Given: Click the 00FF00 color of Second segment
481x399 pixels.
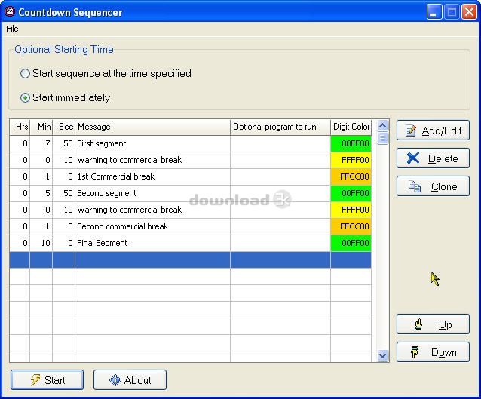Looking at the screenshot, I should click(x=351, y=193).
